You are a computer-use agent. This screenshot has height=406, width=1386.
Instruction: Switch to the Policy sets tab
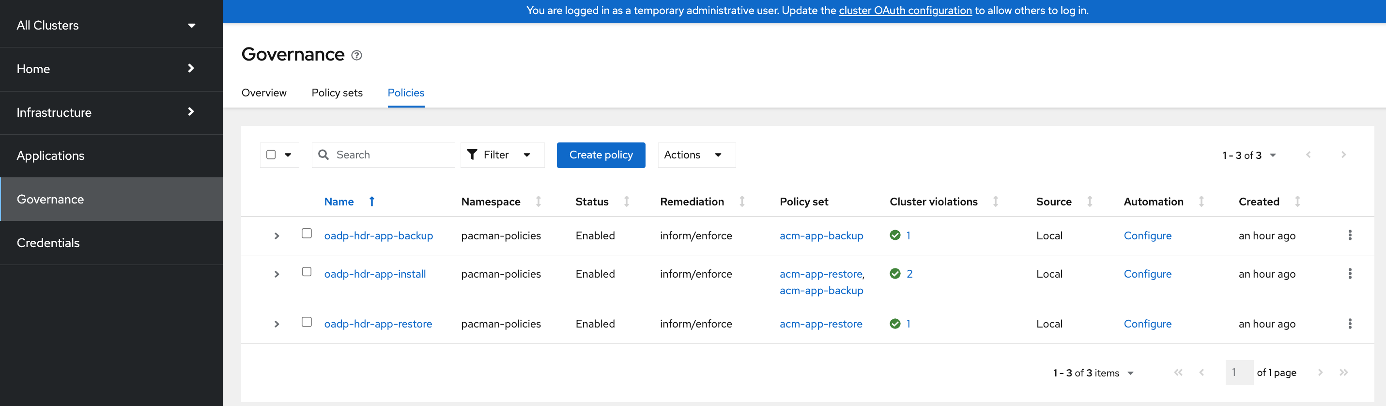tap(337, 93)
